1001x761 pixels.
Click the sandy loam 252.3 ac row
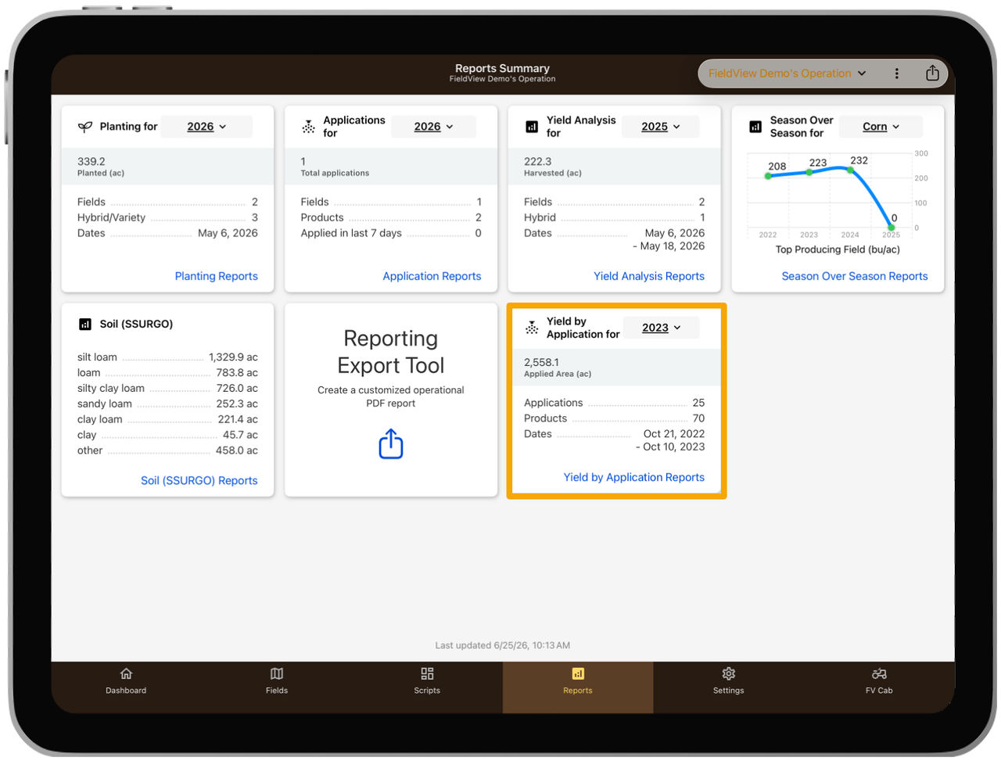tap(167, 404)
